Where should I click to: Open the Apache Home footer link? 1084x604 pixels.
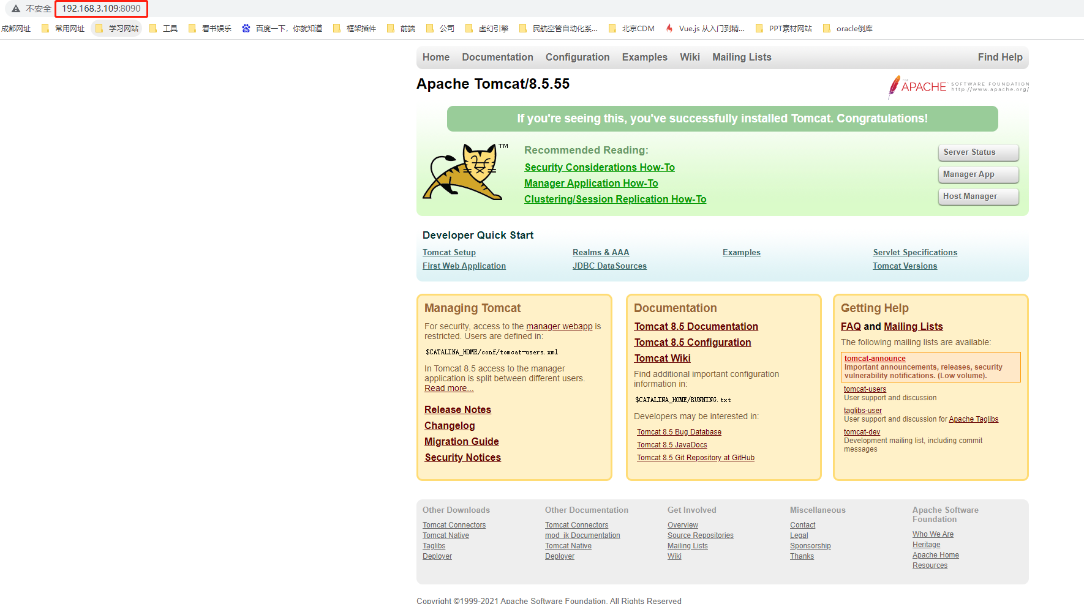coord(935,555)
